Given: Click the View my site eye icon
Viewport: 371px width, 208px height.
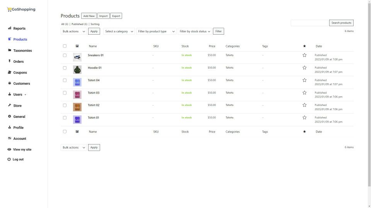Looking at the screenshot, I should click(10, 149).
